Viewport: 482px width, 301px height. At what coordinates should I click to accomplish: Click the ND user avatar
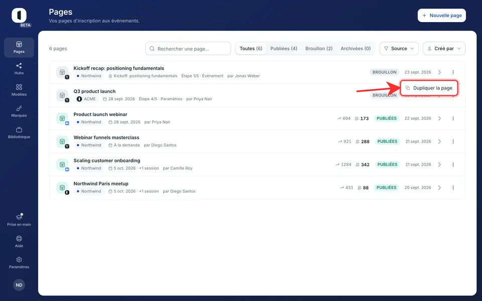[19, 285]
